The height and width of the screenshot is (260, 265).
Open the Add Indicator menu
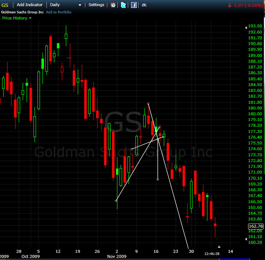30,5
